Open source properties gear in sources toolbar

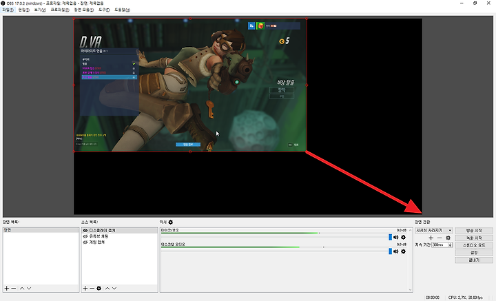point(99,289)
